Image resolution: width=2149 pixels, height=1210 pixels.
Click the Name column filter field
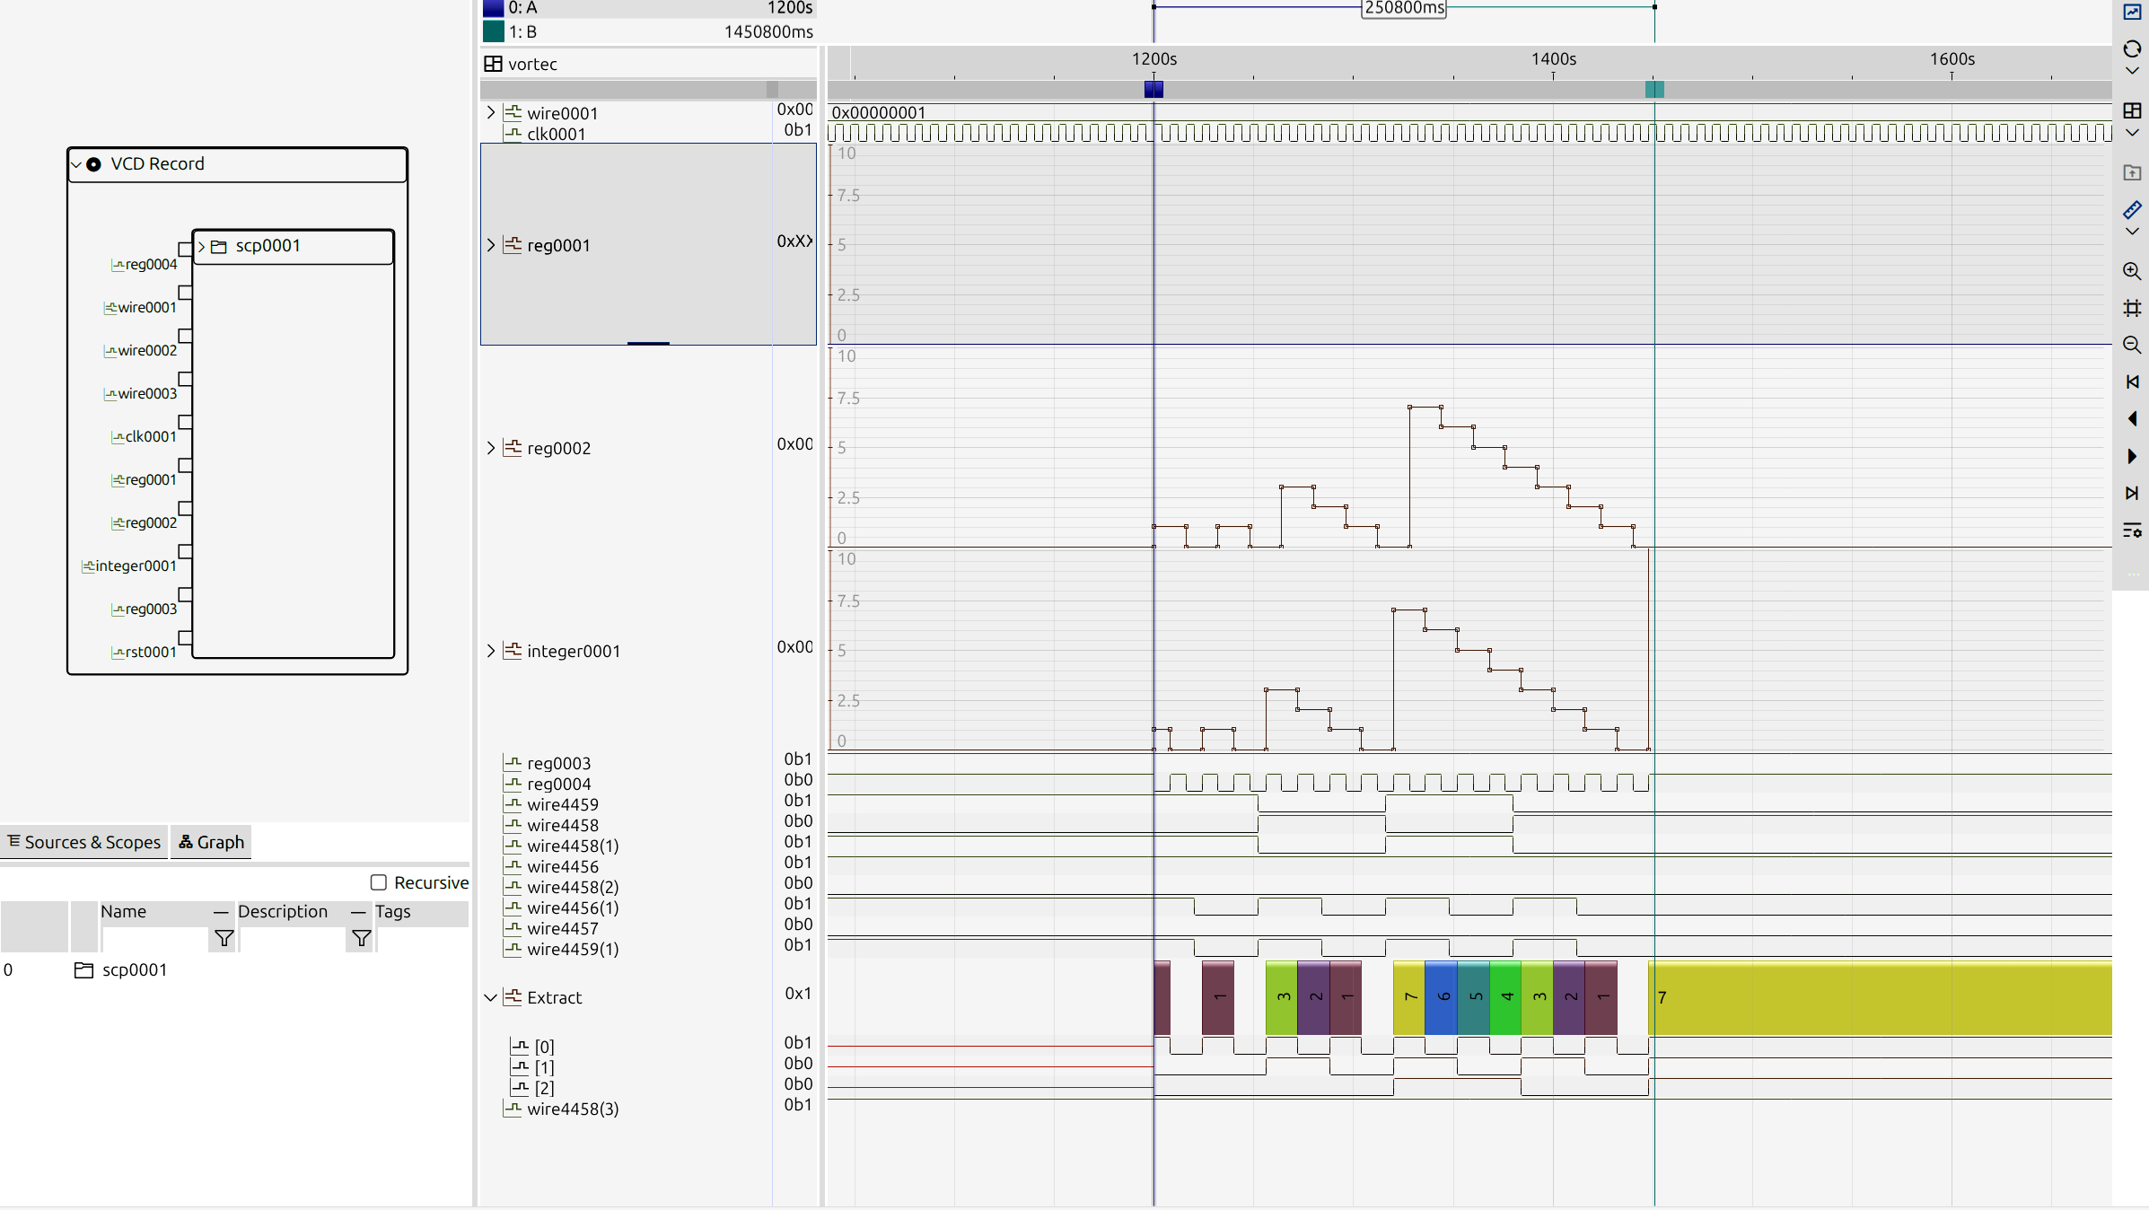[154, 939]
